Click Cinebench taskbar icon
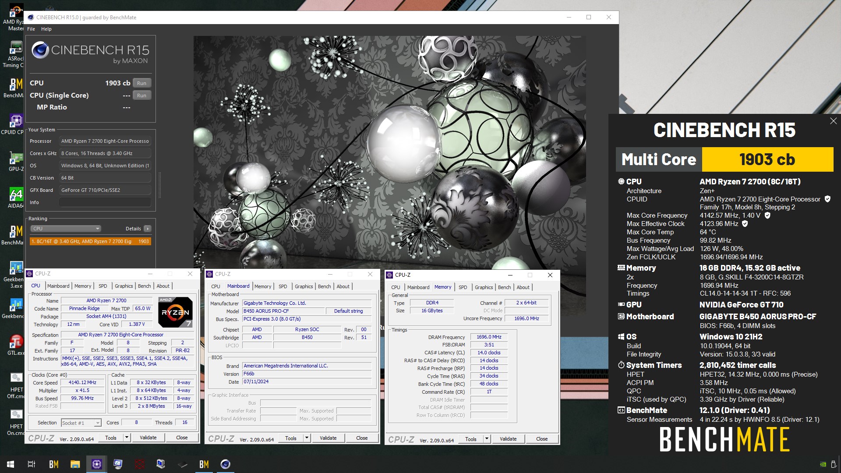 click(225, 464)
